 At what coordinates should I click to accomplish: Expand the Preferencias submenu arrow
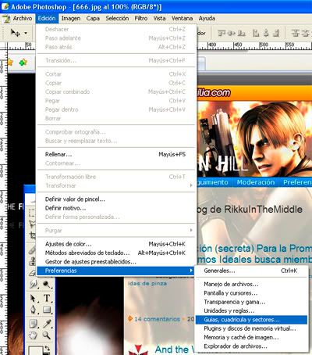tap(191, 271)
